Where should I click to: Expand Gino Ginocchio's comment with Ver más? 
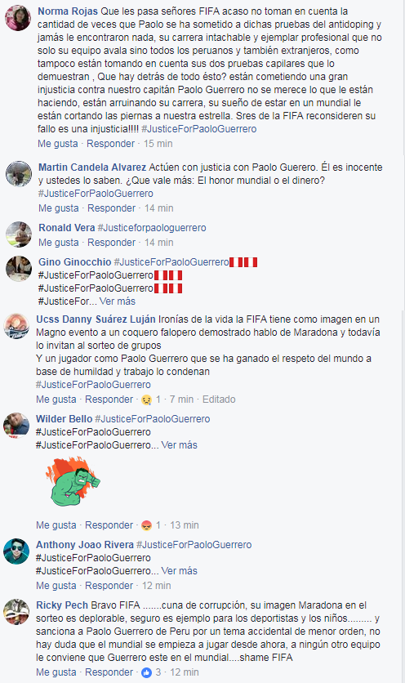pyautogui.click(x=117, y=301)
